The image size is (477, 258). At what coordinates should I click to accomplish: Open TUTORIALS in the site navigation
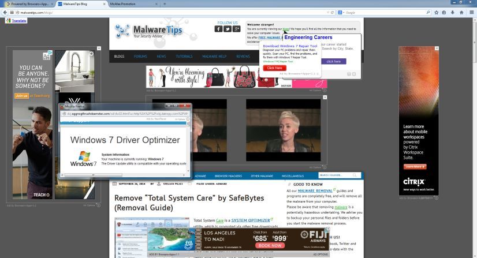(184, 56)
